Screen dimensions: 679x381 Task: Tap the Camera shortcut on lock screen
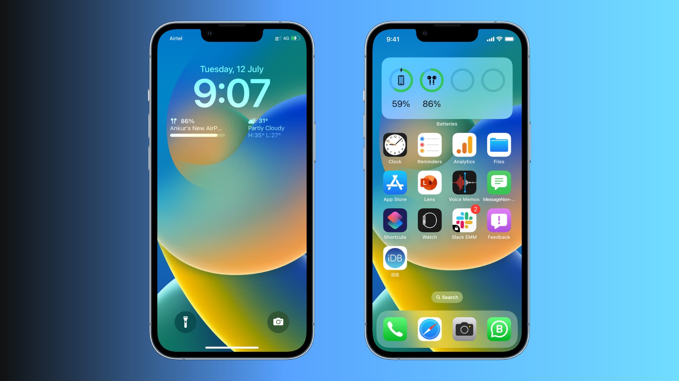[279, 321]
